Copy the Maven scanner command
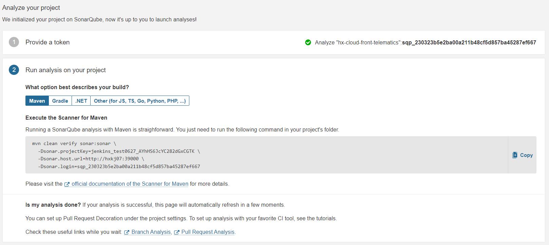This screenshot has height=245, width=549. coord(523,155)
